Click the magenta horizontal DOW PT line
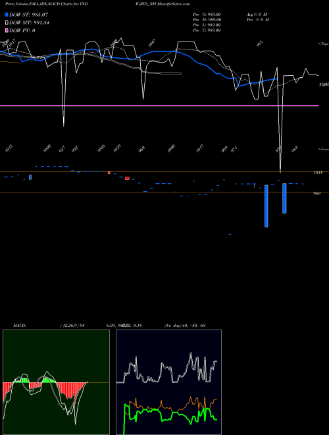 coord(159,105)
